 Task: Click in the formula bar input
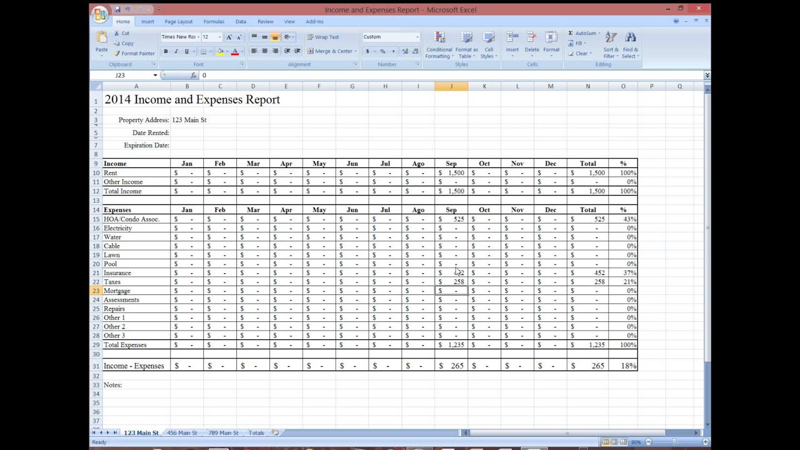pos(450,75)
